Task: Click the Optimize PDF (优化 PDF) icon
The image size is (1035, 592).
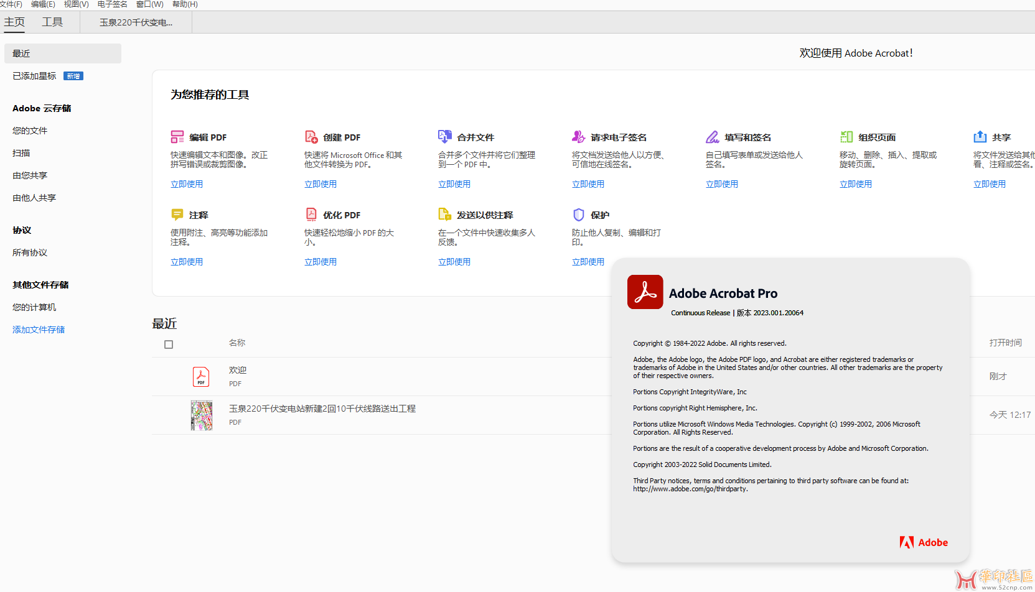Action: tap(311, 215)
